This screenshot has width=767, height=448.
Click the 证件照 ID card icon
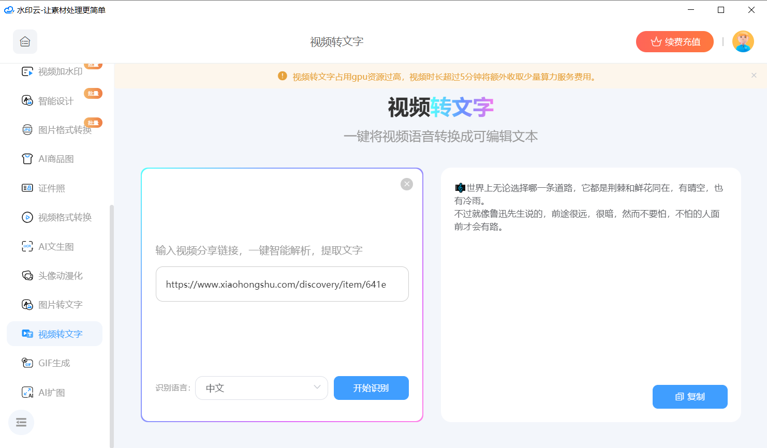tap(27, 188)
